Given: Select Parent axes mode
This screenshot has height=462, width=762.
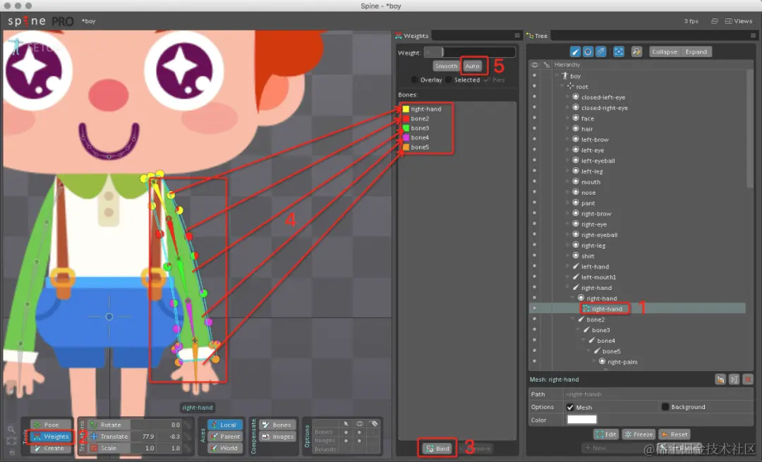Looking at the screenshot, I should click(x=224, y=436).
